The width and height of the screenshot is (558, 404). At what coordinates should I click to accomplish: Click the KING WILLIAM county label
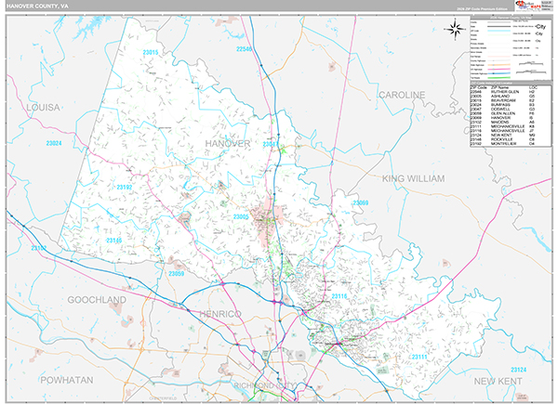point(418,176)
